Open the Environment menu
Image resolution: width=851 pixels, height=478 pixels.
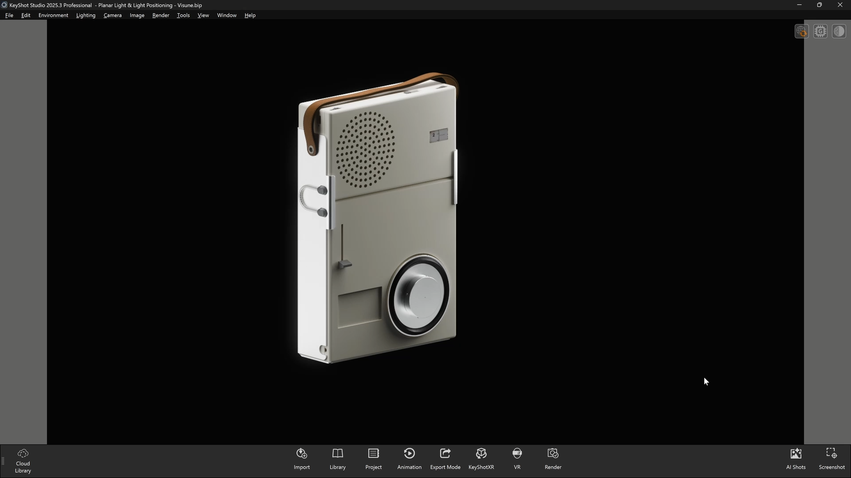(x=53, y=15)
